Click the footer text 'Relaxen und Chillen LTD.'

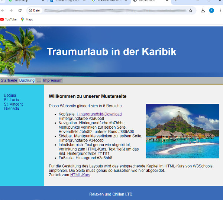(x=111, y=194)
